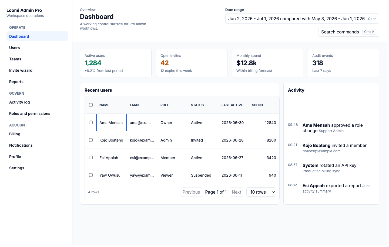Click the 3420 spend value
The width and height of the screenshot is (389, 247).
271,158
